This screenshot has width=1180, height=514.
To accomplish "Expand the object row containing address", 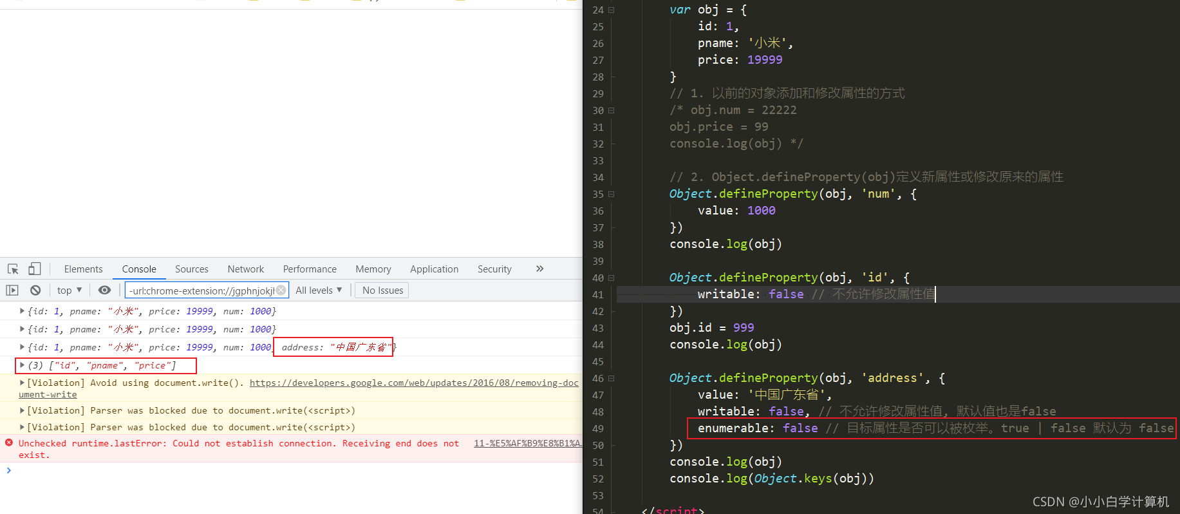I will (22, 347).
